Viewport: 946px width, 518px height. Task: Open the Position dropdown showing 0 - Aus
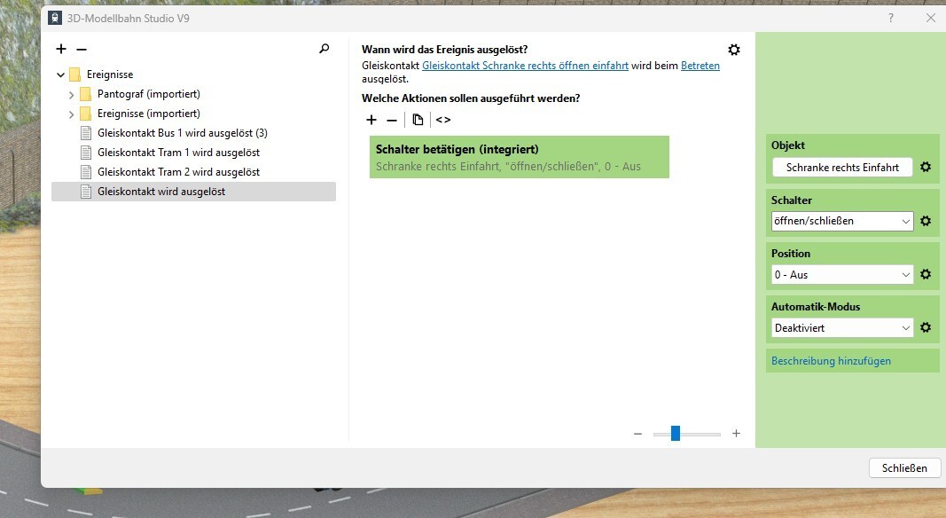click(x=842, y=275)
